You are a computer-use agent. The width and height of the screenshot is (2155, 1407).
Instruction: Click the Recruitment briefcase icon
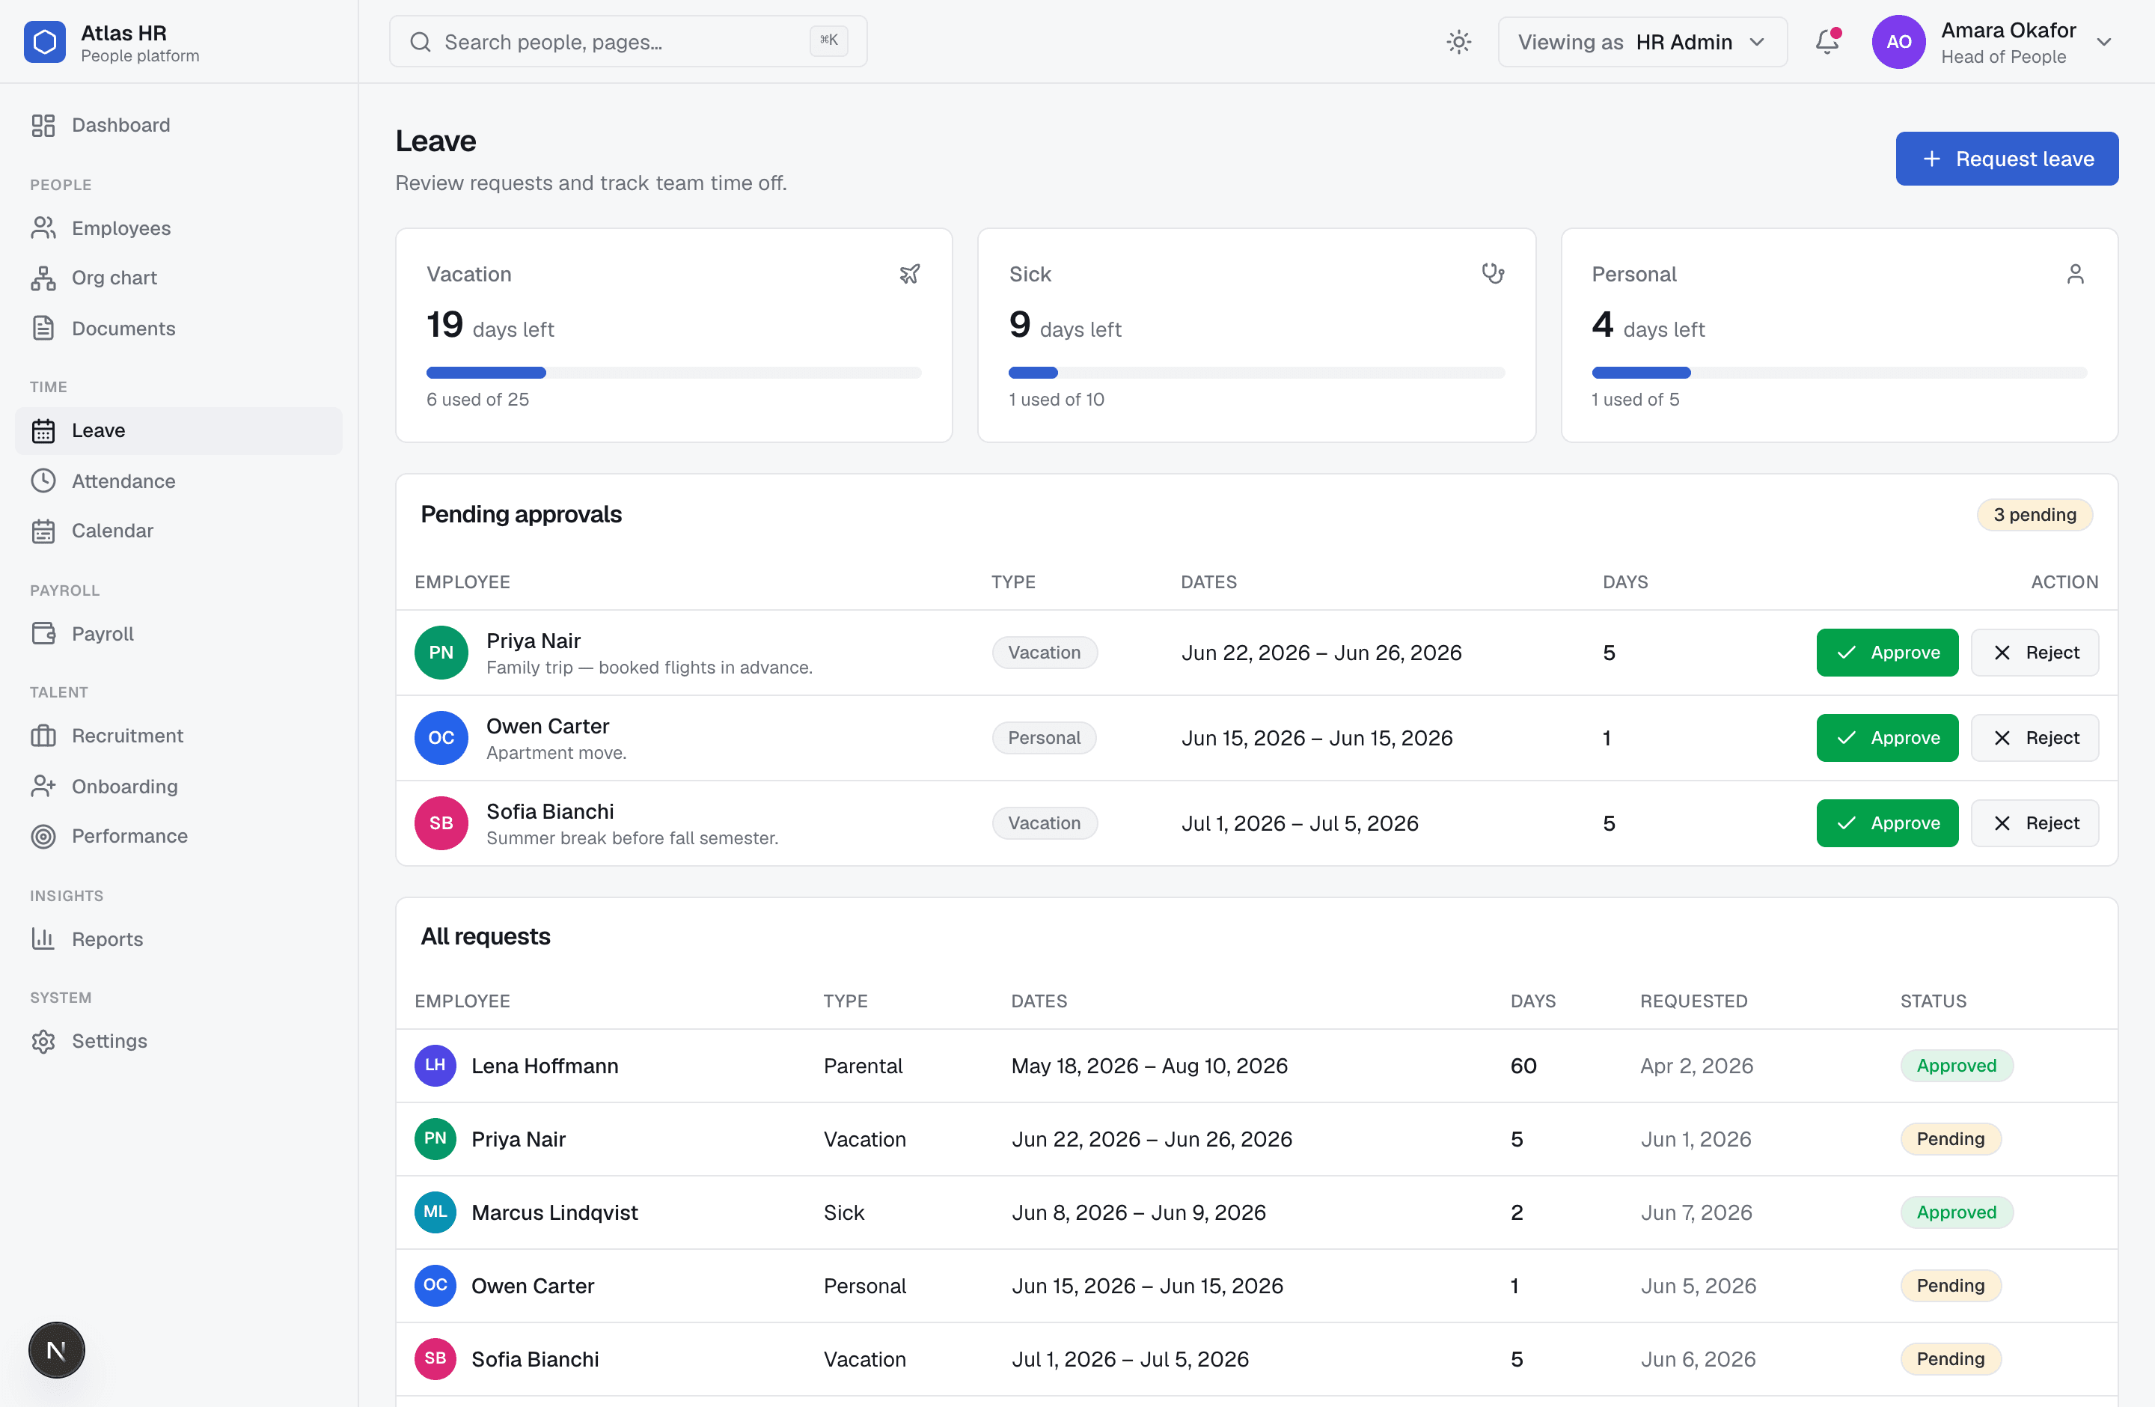(x=43, y=735)
